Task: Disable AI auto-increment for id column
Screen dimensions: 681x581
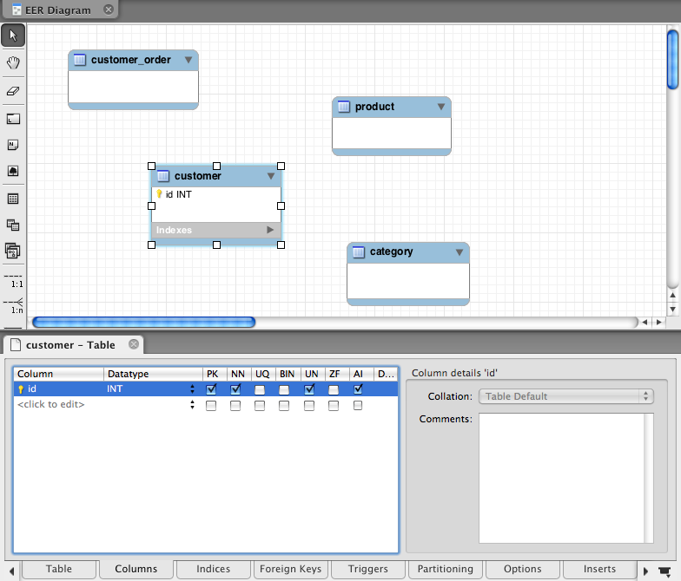Action: pos(358,389)
